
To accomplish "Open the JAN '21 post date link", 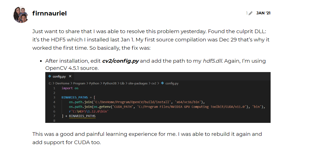I will click(x=263, y=13).
